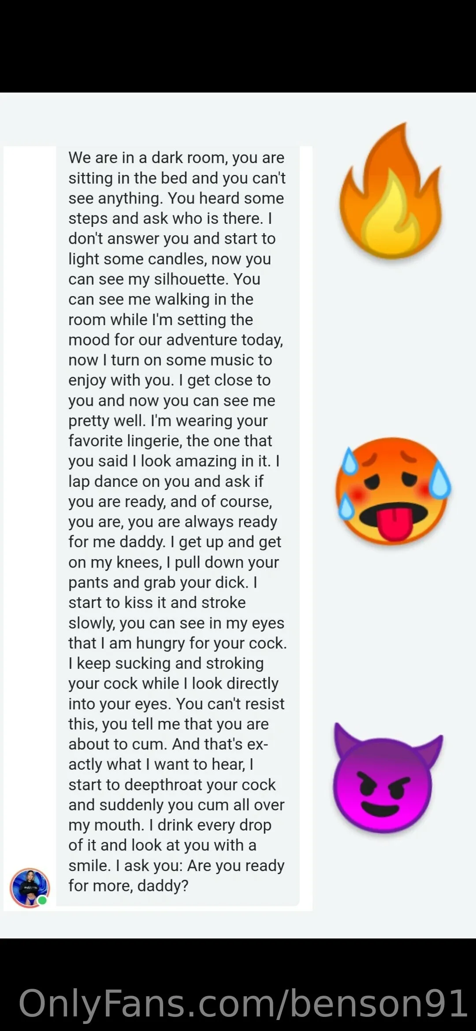Open the sender's profile avatar
Viewport: 476px width, 1031px height.
pos(29,887)
